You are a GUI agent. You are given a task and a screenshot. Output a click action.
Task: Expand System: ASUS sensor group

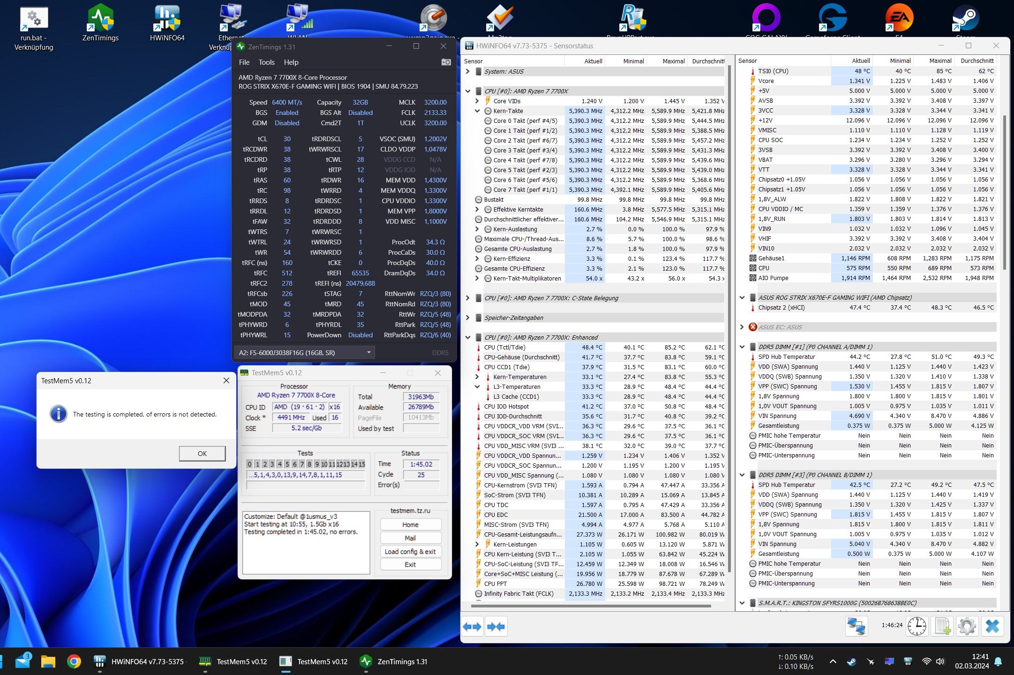467,71
